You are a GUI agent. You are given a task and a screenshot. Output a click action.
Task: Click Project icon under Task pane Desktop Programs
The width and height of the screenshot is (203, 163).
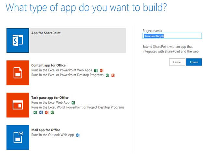coord(52,112)
